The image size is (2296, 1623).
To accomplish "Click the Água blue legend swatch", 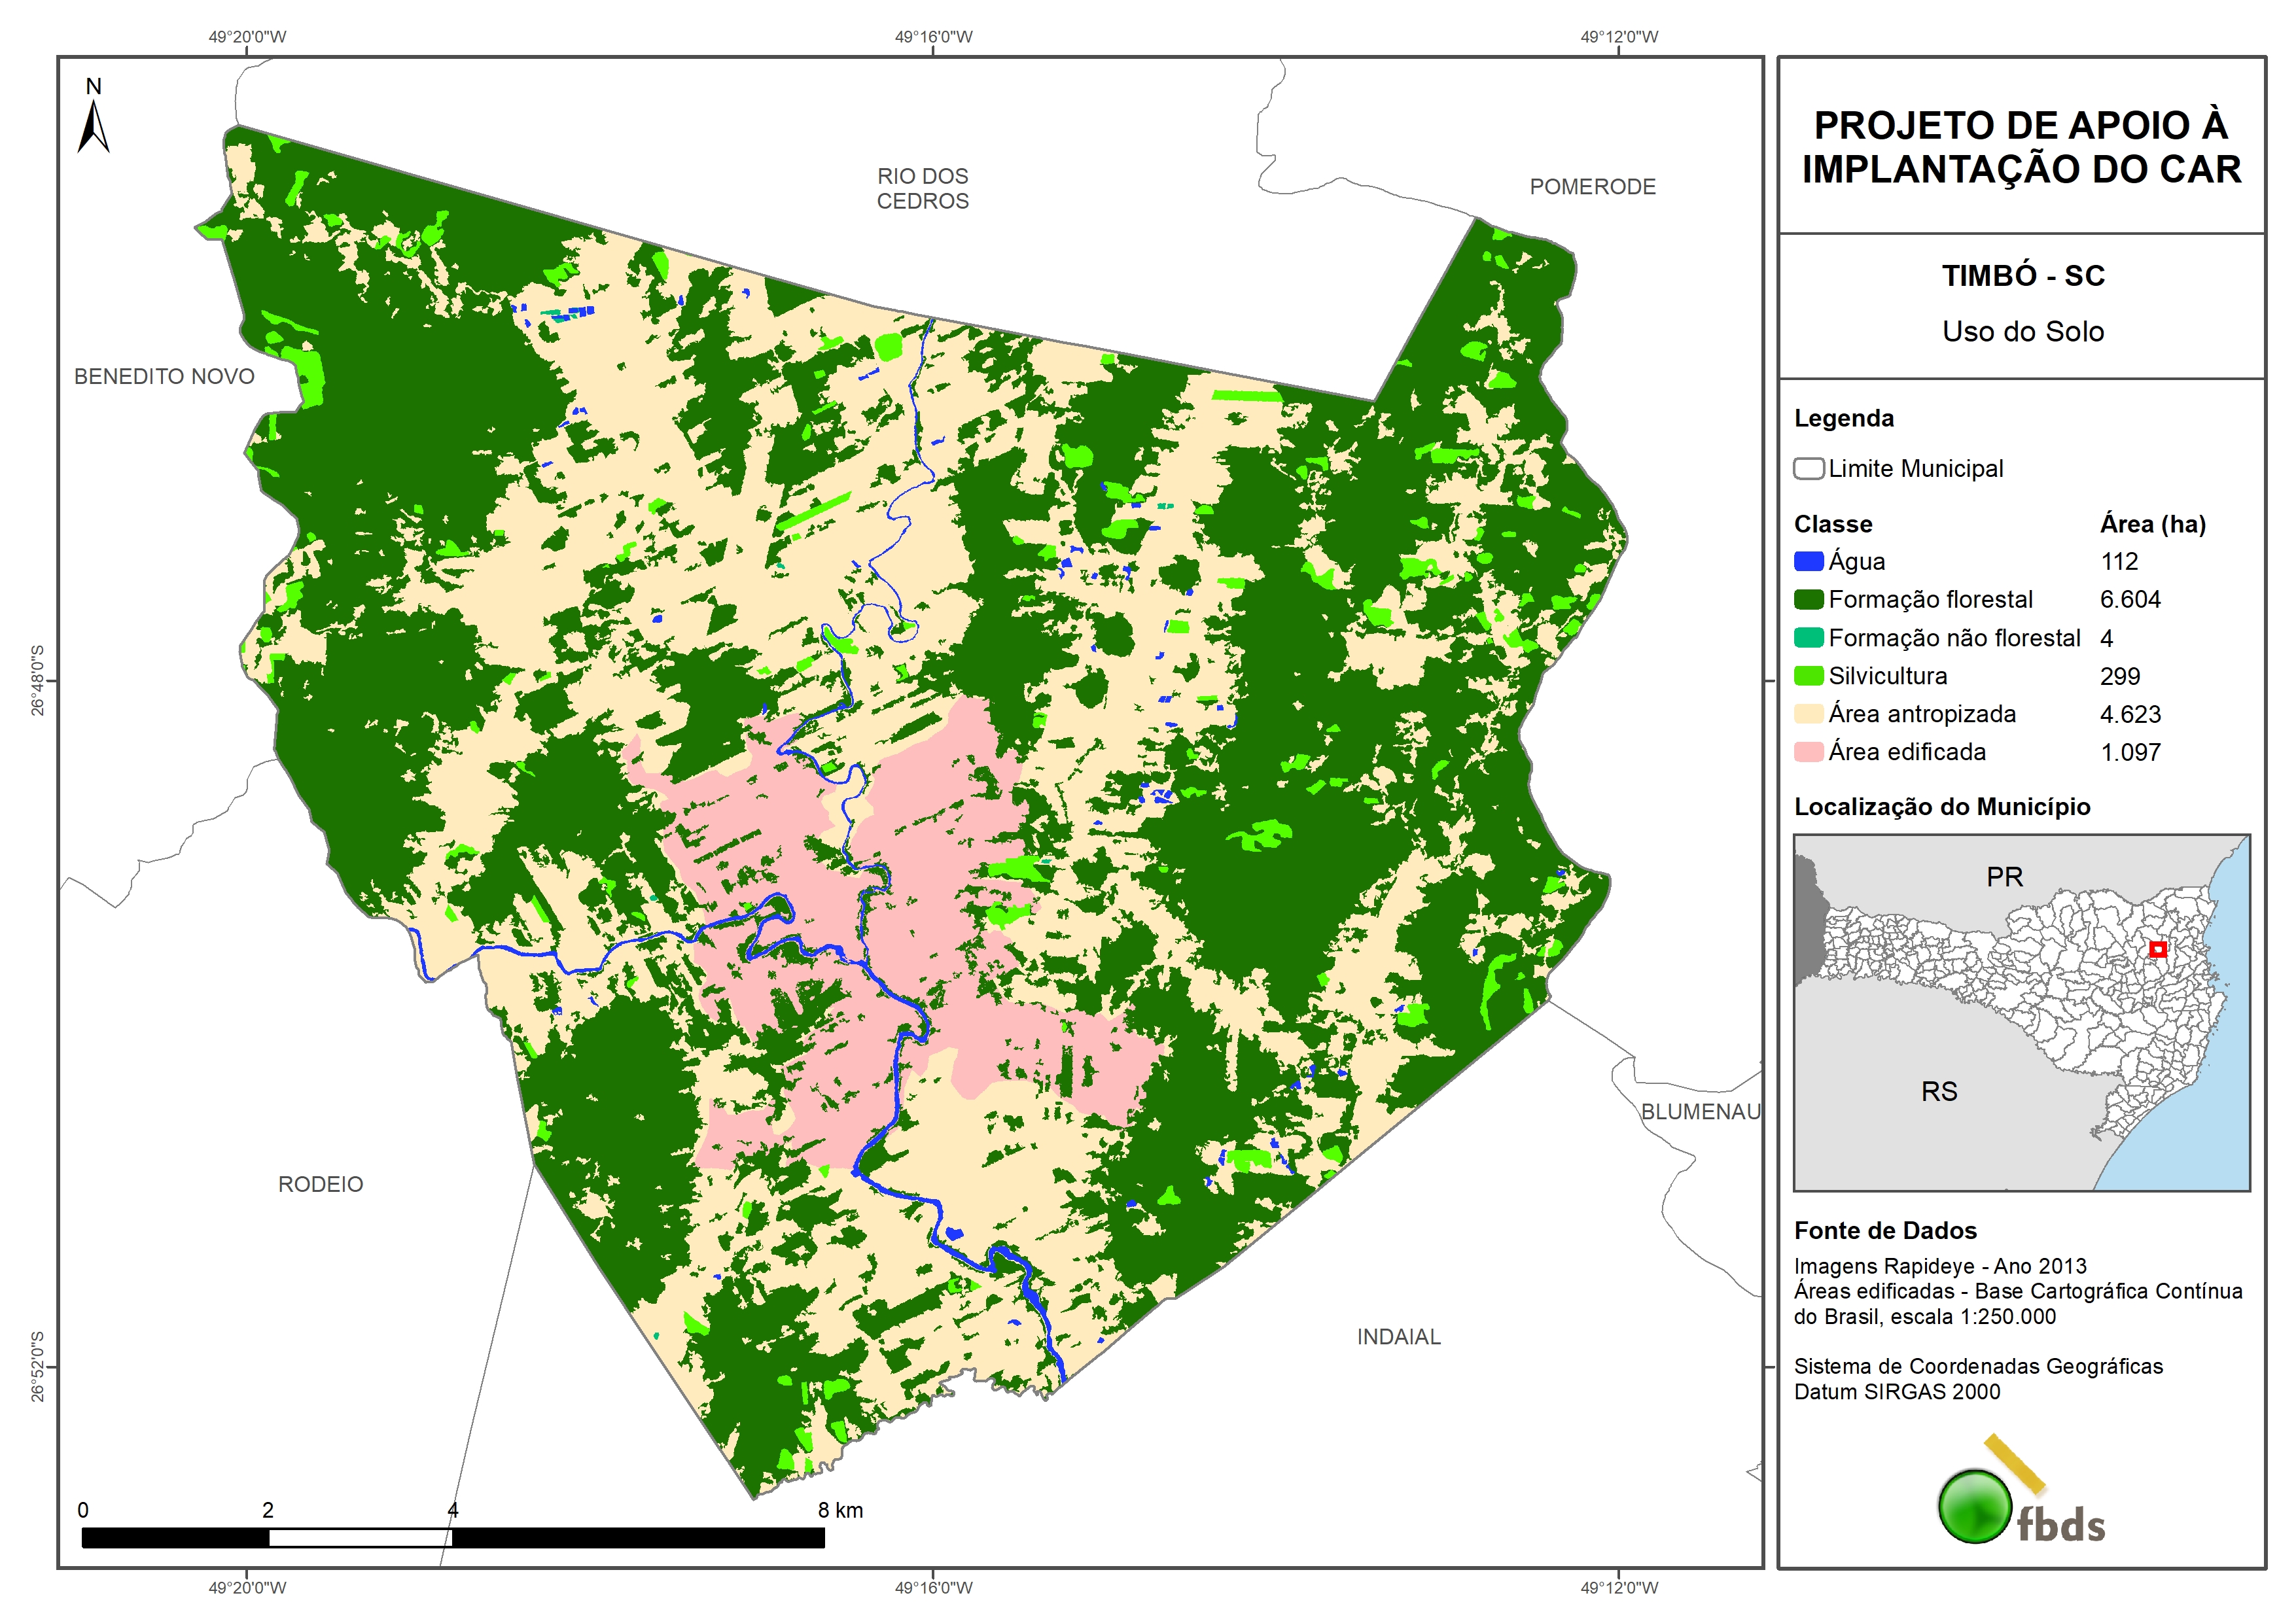I will 1808,562.
